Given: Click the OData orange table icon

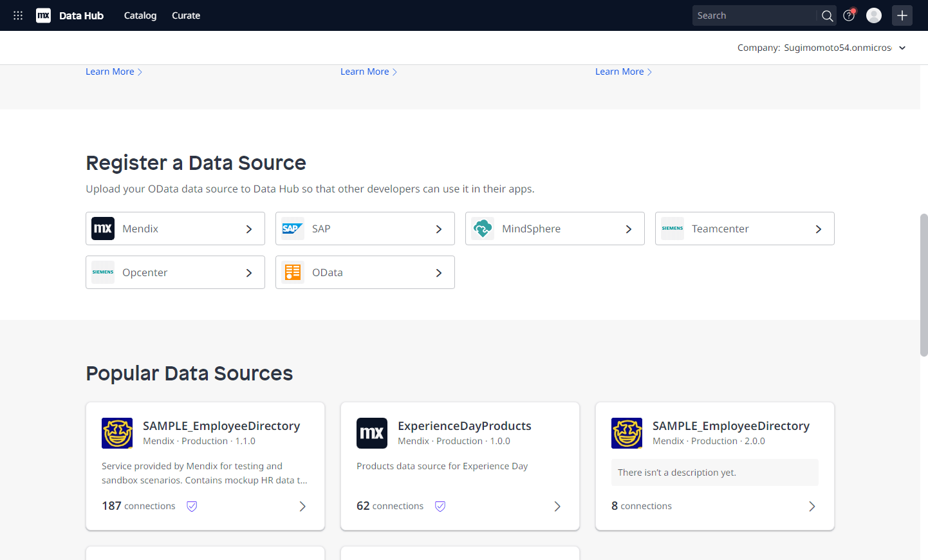Looking at the screenshot, I should click(293, 272).
